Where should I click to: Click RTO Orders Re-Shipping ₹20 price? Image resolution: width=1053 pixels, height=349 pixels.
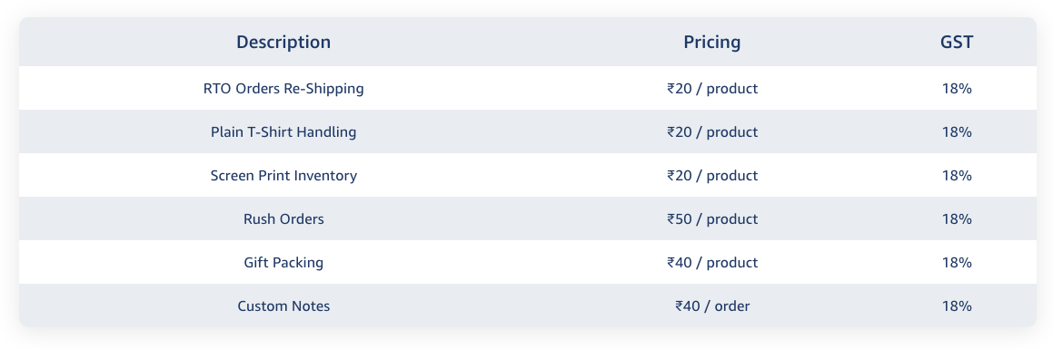[x=712, y=89]
